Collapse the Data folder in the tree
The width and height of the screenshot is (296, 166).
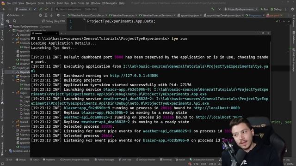[13, 80]
